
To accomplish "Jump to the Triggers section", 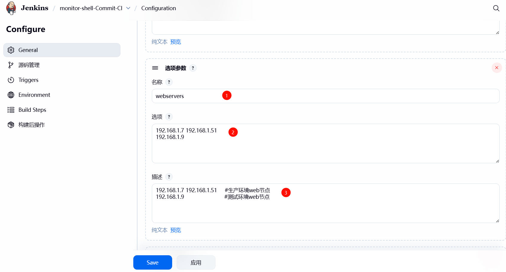I will [x=28, y=80].
